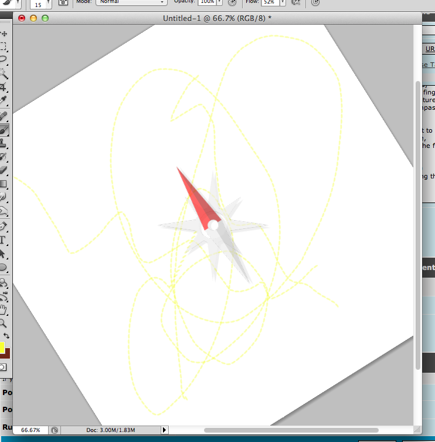Screen dimensions: 435x442
Task: Click the 66.67% zoom level field
Action: pos(30,430)
